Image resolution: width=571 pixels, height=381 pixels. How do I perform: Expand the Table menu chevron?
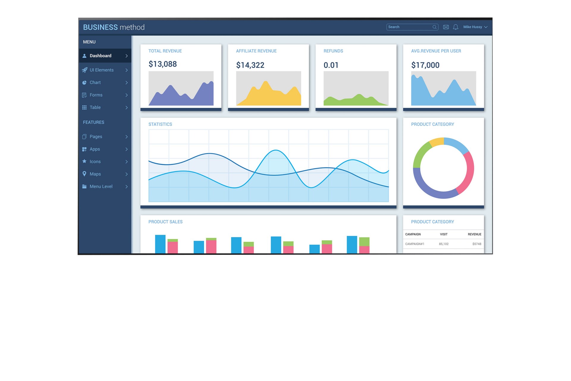pos(127,108)
